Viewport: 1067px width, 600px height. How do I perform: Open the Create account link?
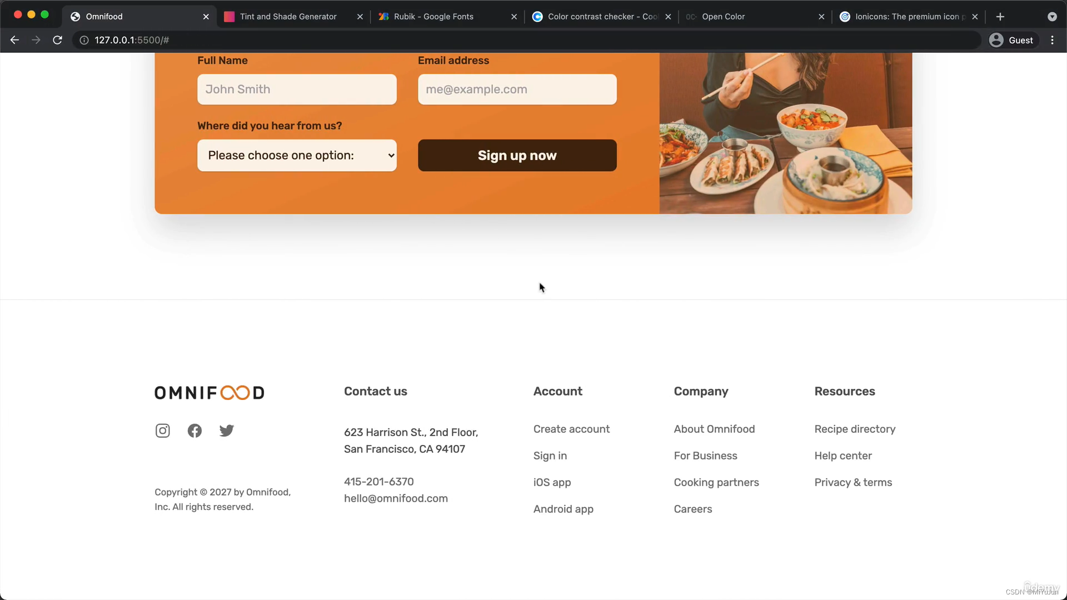click(571, 429)
